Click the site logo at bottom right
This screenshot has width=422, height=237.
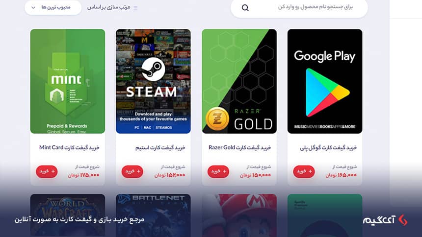pyautogui.click(x=385, y=220)
